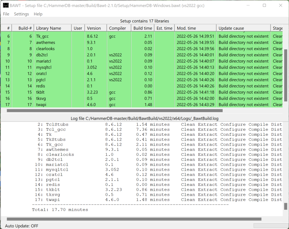289x229 pixels.
Task: Click the log file path header text
Action: (x=144, y=118)
